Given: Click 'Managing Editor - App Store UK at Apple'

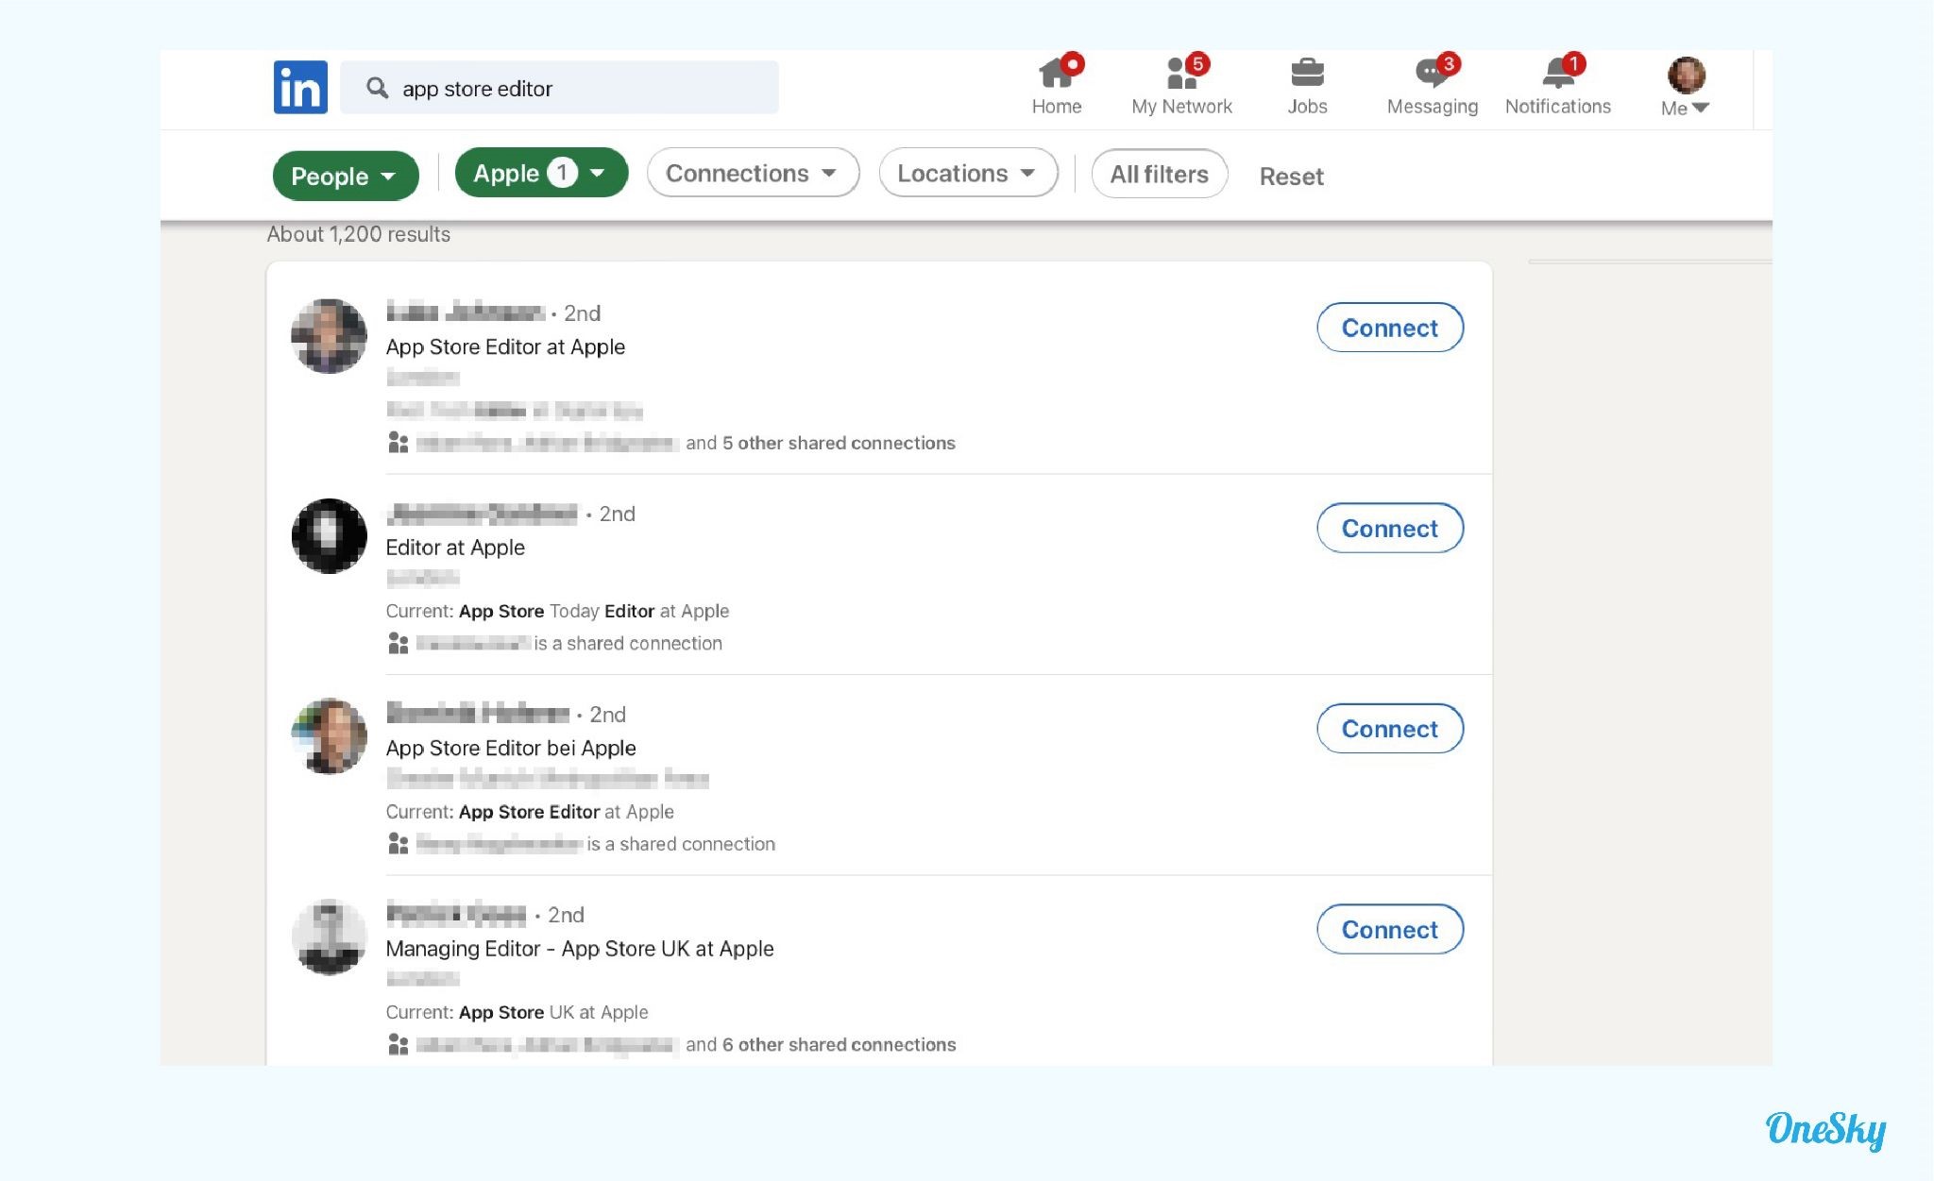Looking at the screenshot, I should 580,949.
